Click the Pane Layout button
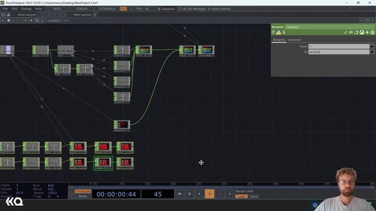The width and height of the screenshot is (376, 211). (26, 15)
